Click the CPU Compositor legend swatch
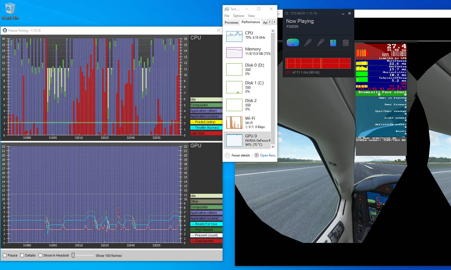451x270 pixels. point(206,105)
